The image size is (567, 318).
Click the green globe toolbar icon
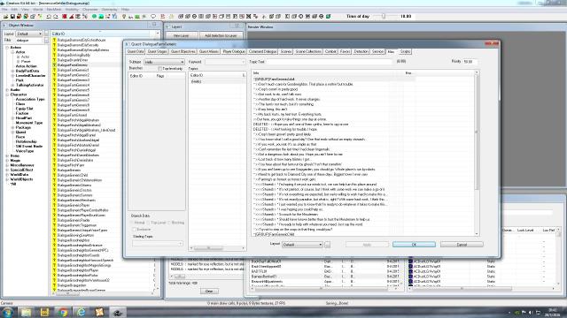click(94, 17)
